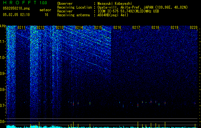The height and width of the screenshot is (128, 201).
Task: Click the 0216 time axis label
Action: click(x=117, y=28)
